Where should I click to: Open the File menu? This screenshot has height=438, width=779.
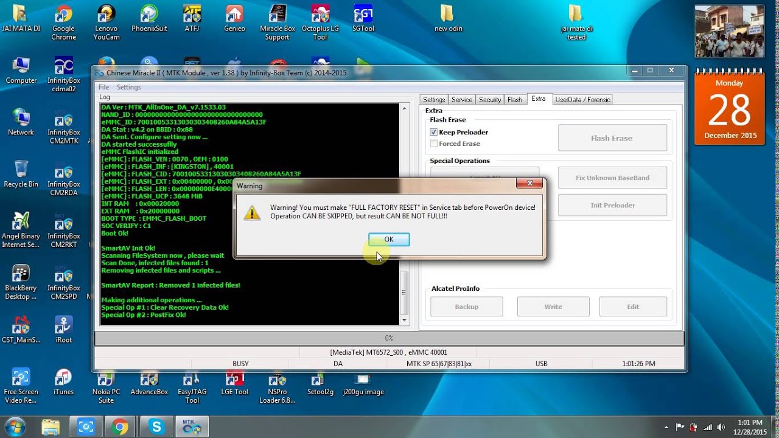[x=104, y=87]
